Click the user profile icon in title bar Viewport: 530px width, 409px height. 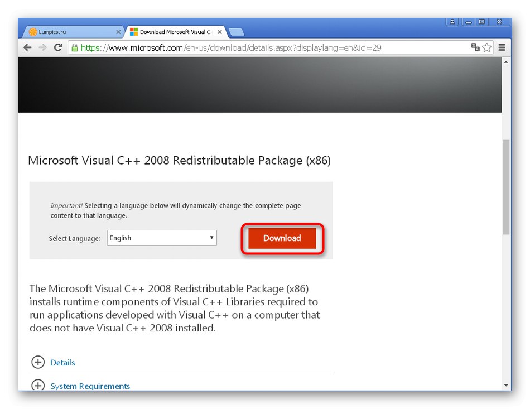coord(452,22)
